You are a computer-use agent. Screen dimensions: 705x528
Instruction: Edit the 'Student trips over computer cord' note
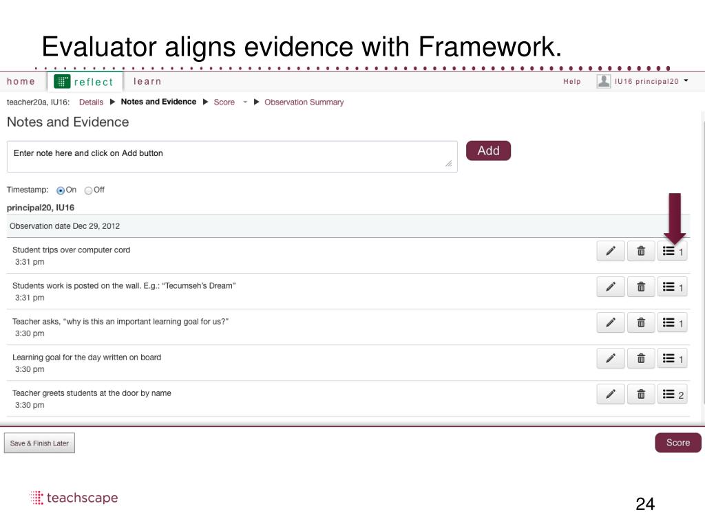[x=611, y=252]
